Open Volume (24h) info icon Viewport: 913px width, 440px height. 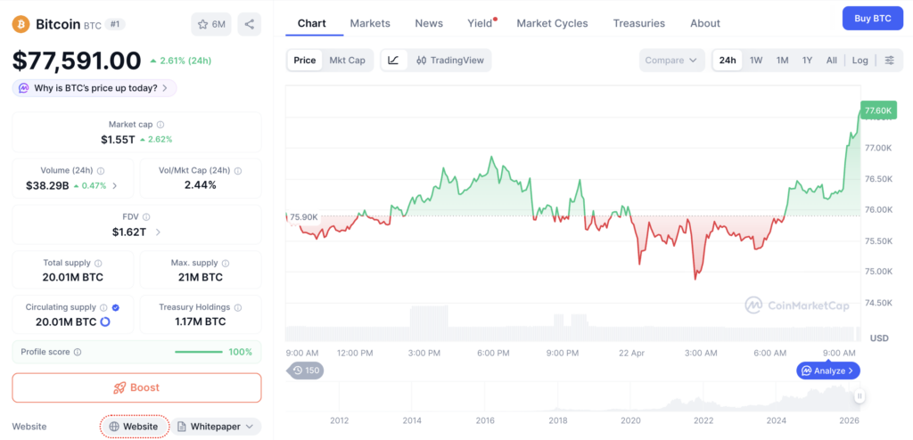pos(101,171)
